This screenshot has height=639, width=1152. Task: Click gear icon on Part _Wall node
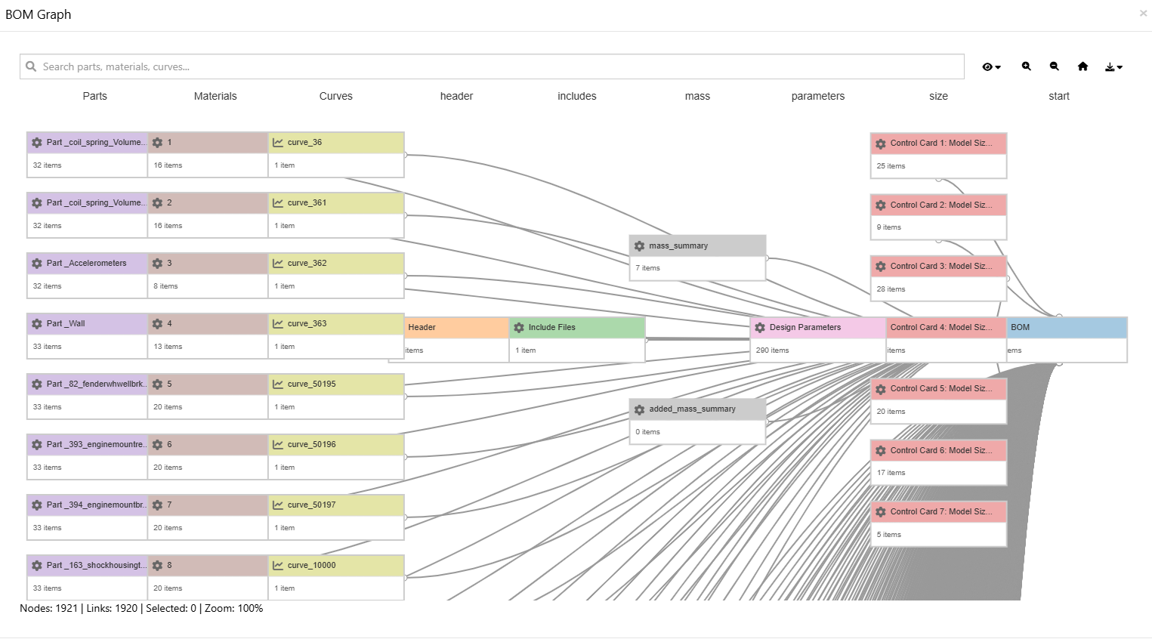coord(37,324)
